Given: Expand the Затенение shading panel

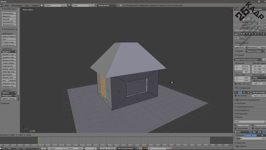Looking at the screenshot, I should 241,103.
